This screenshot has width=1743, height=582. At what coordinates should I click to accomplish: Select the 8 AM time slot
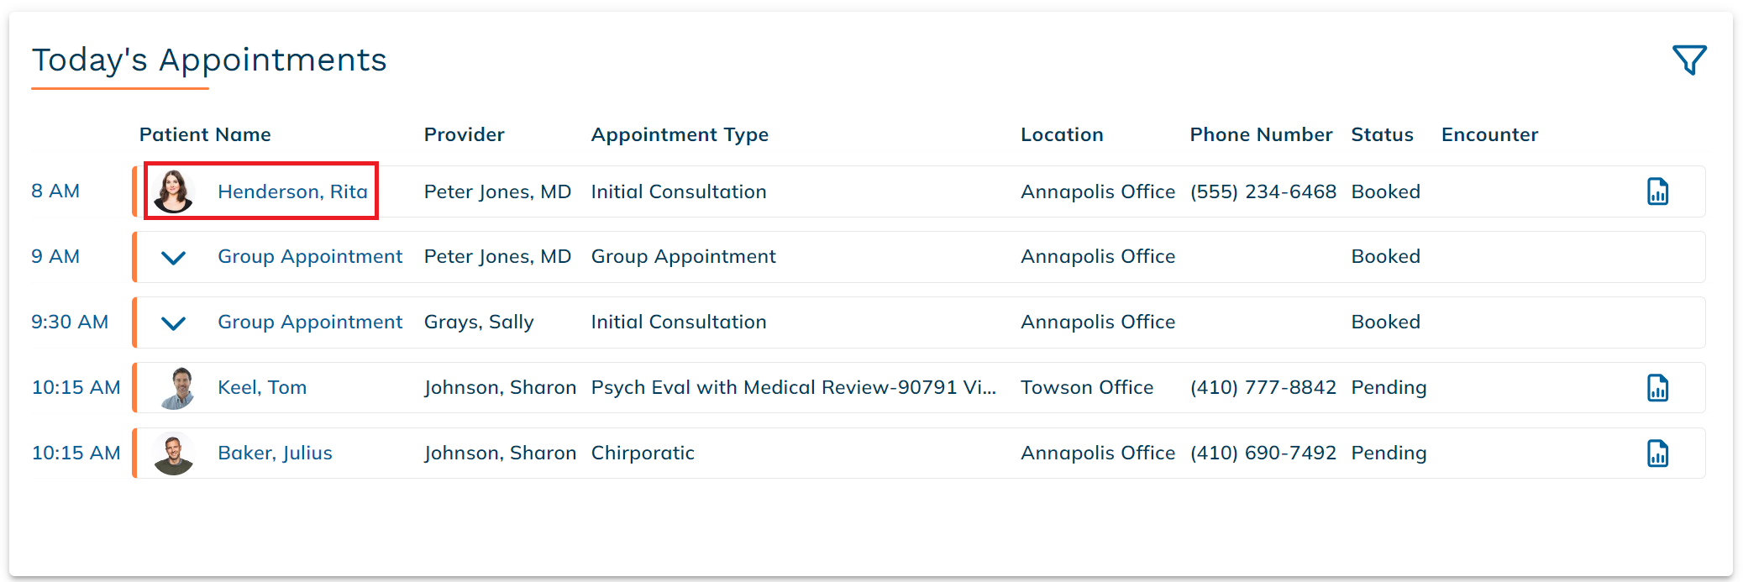pos(55,191)
